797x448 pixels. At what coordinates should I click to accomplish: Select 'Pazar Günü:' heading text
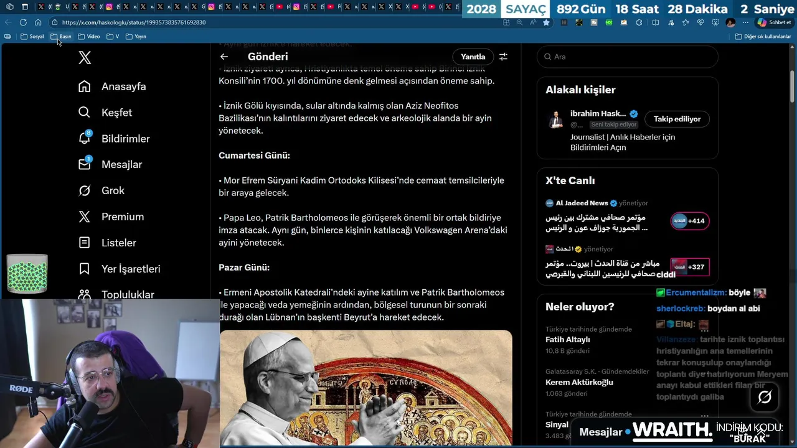point(244,268)
